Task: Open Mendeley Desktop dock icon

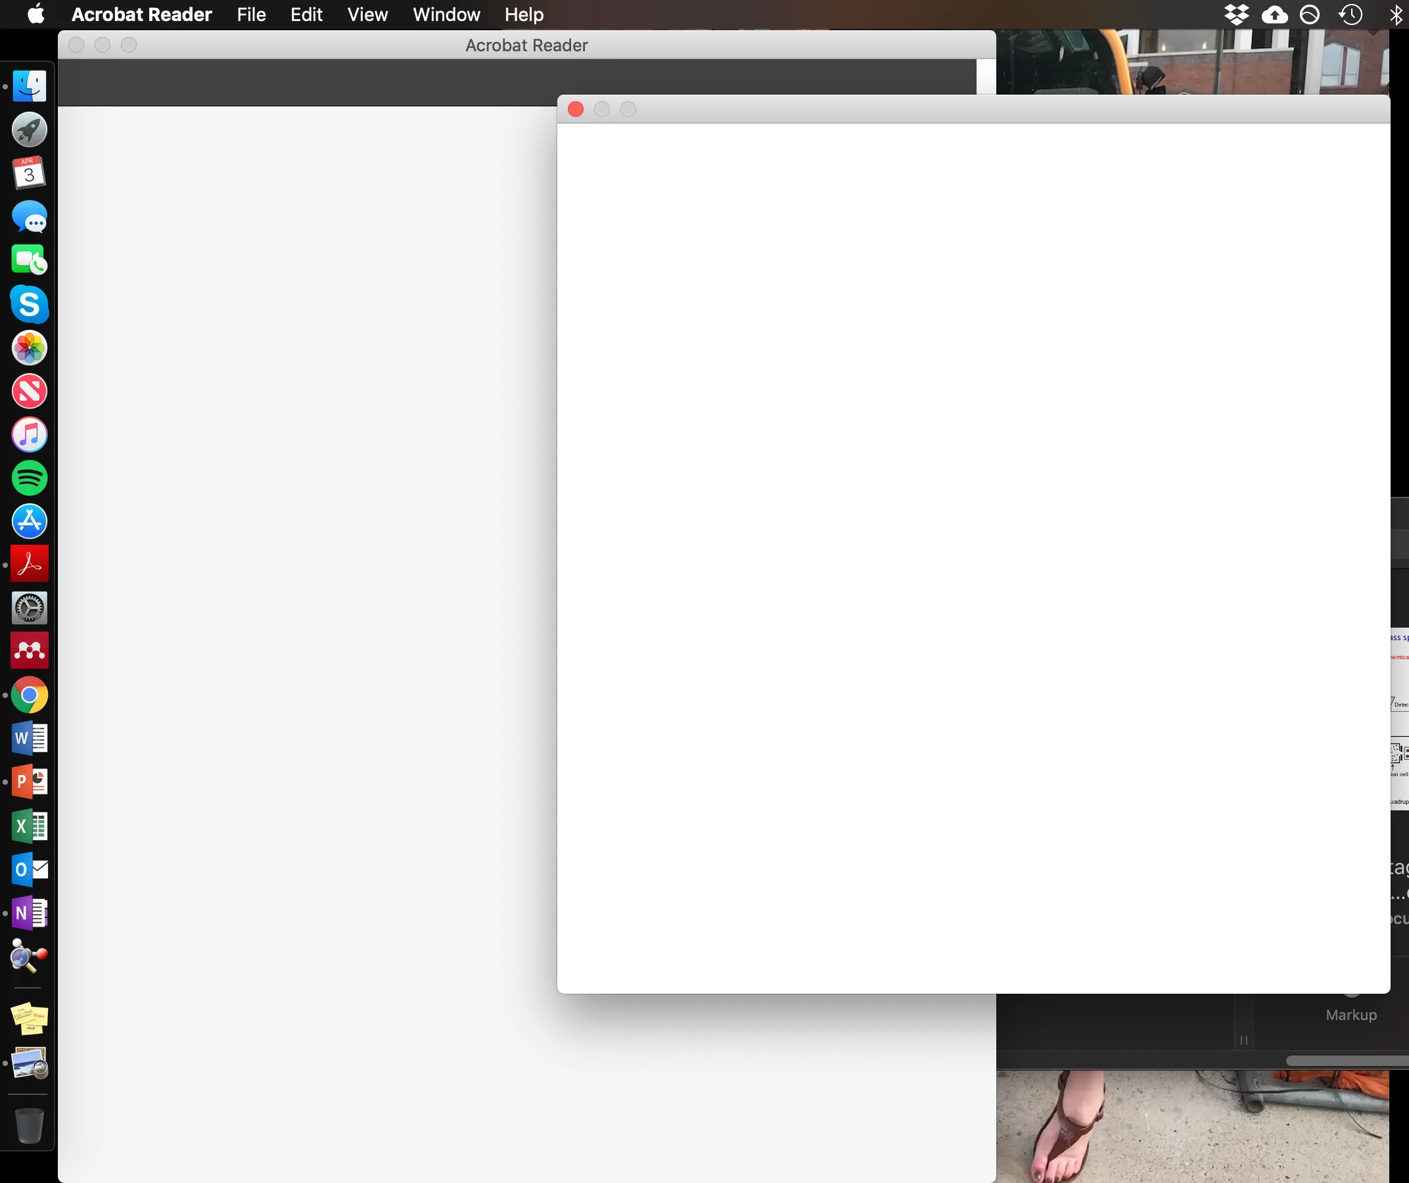Action: 30,651
